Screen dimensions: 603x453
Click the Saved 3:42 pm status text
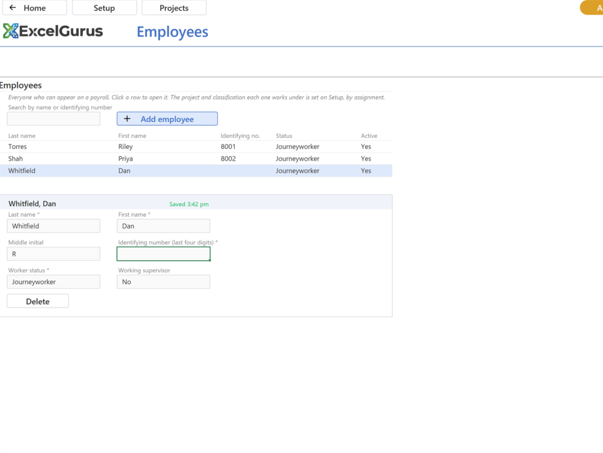[189, 204]
